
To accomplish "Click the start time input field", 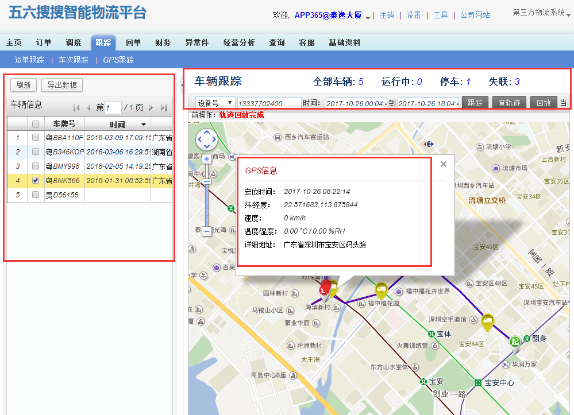I will pos(356,103).
